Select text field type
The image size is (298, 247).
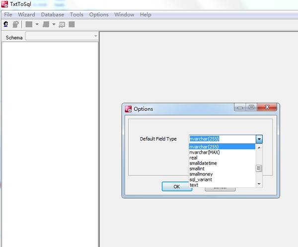(x=222, y=185)
